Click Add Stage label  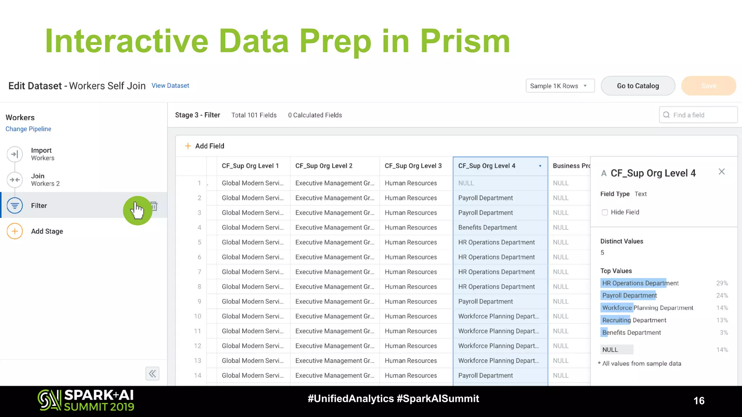tap(47, 231)
